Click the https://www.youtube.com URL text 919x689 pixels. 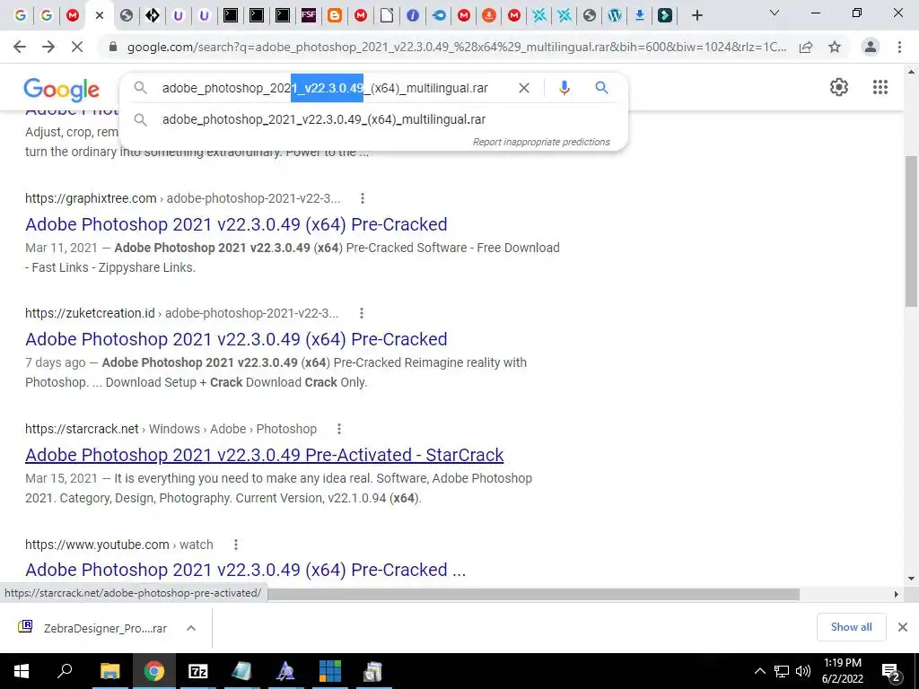click(x=97, y=545)
